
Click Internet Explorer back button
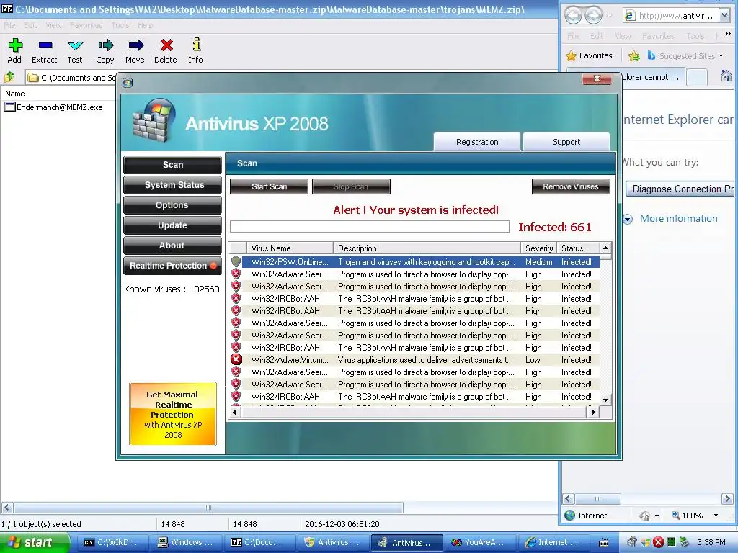573,16
